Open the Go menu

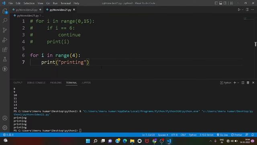tap(48, 3)
